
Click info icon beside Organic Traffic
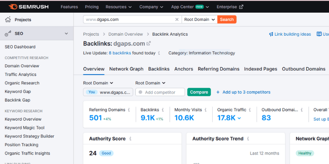250,110
